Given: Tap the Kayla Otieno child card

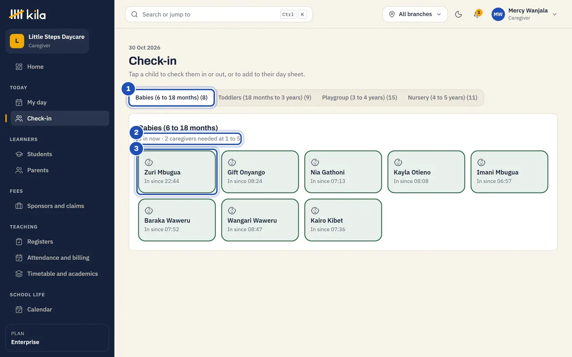Looking at the screenshot, I should tap(426, 172).
